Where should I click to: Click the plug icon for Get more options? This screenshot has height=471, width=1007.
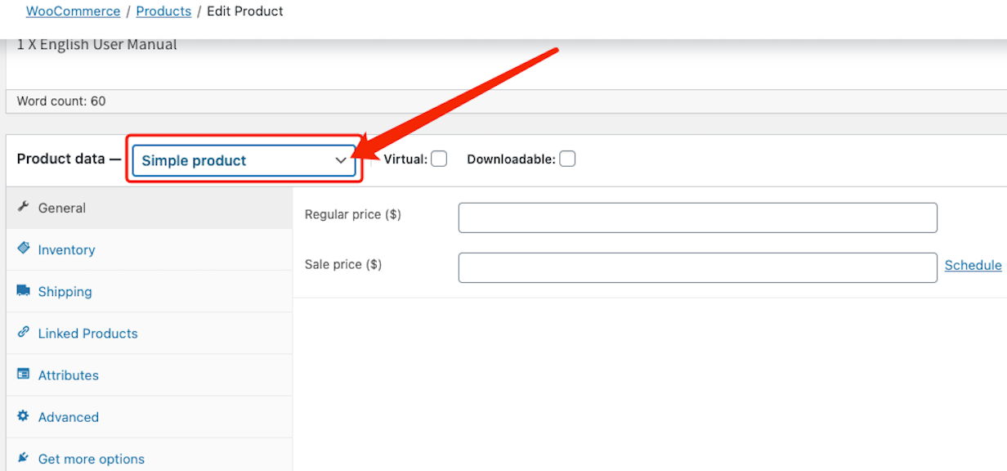coord(23,458)
